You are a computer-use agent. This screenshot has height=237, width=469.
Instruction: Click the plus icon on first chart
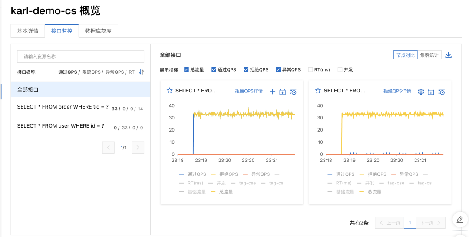tap(273, 92)
